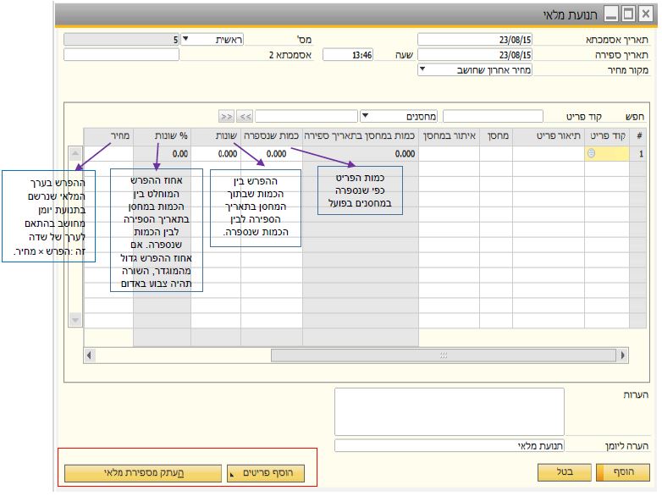The width and height of the screenshot is (662, 496).
Task: Close the תנועת מלאי window
Action: 646,14
